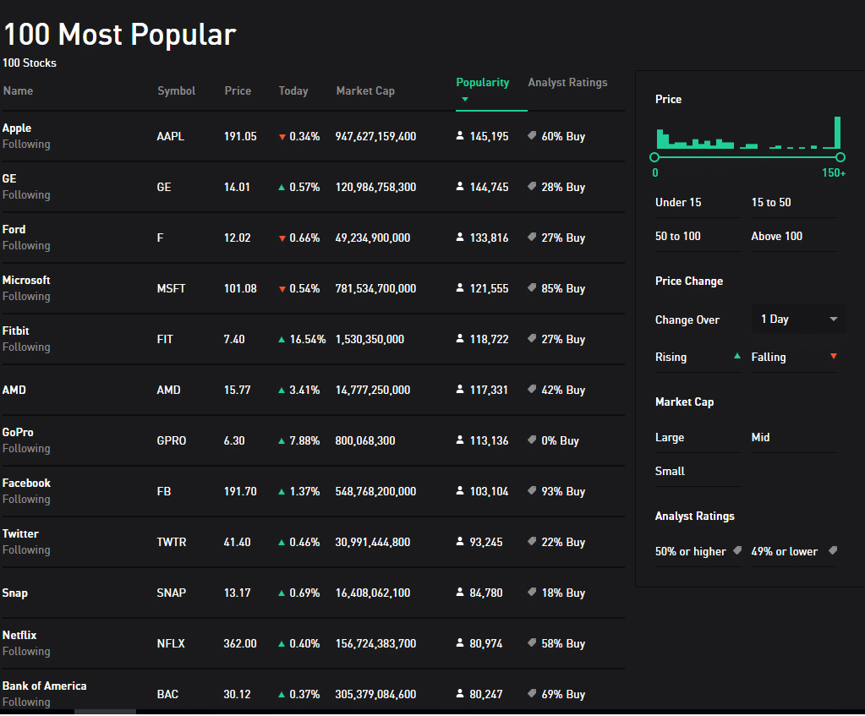Toggle the Above 100 price filter

[794, 236]
